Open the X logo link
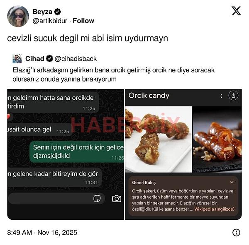The height and width of the screenshot is (245, 249). [x=236, y=11]
